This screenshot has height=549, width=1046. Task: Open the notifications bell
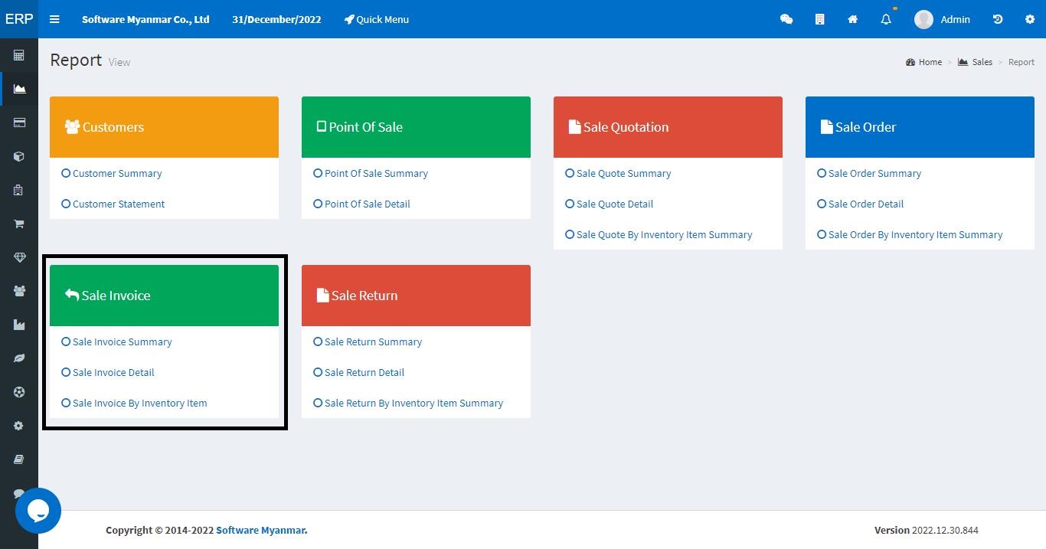click(886, 19)
